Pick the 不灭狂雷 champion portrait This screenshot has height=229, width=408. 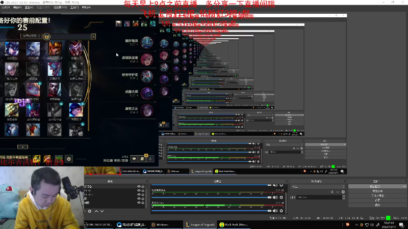[x=33, y=49]
